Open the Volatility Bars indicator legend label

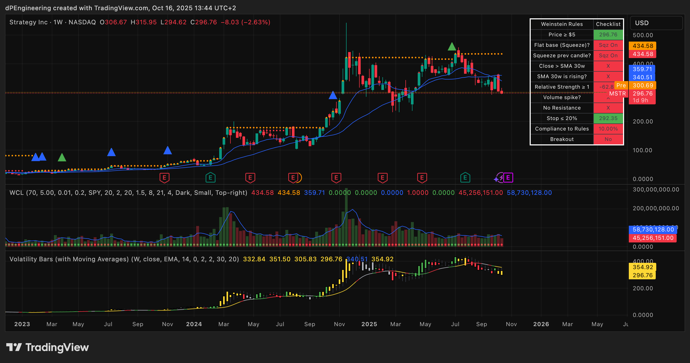[124, 259]
